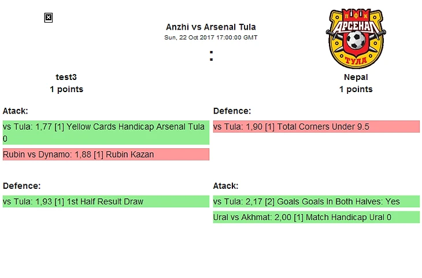
Task: Click test3's Atack section heading
Action: click(16, 111)
